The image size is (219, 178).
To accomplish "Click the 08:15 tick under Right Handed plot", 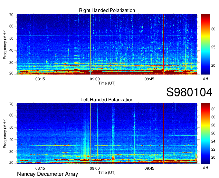I will 40,79.
